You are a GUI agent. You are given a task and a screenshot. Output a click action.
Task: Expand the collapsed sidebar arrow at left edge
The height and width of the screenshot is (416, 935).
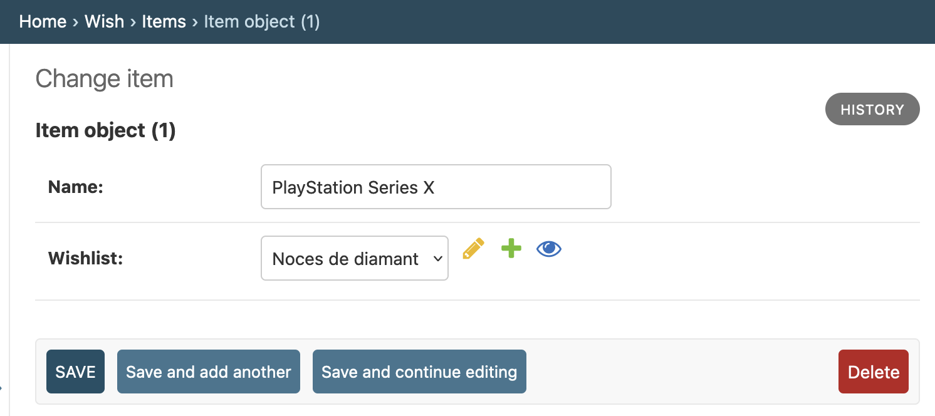point(1,388)
